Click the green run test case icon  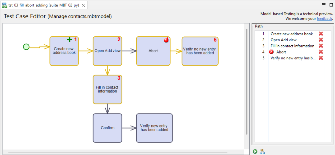point(255,151)
